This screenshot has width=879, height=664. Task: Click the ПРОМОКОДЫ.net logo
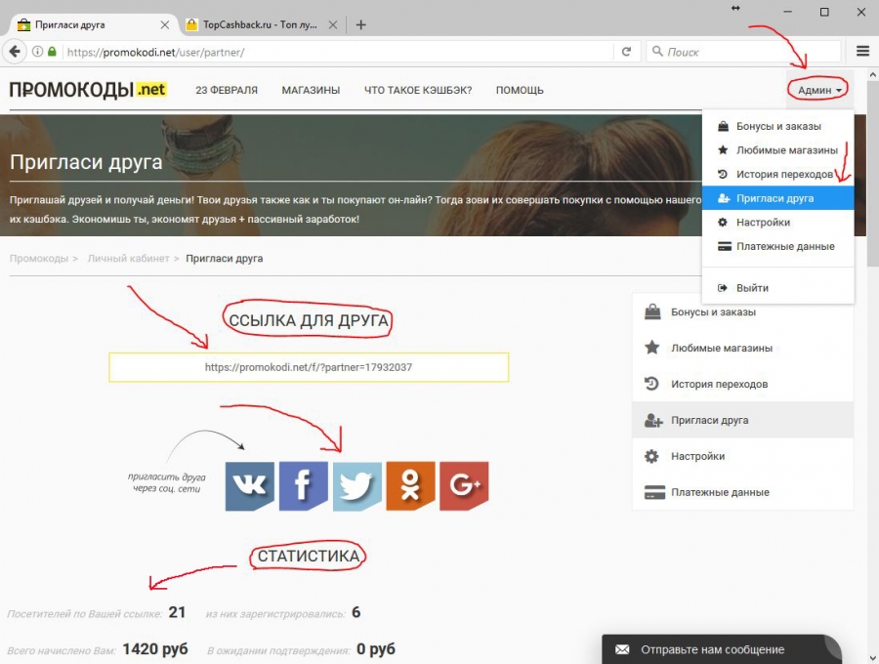coord(88,90)
